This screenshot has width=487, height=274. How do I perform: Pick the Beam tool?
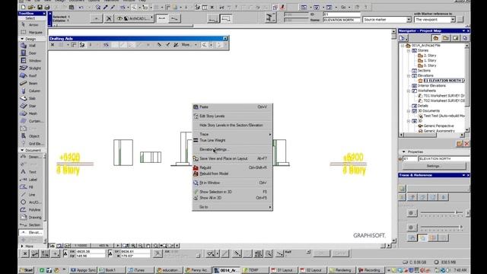point(32,83)
